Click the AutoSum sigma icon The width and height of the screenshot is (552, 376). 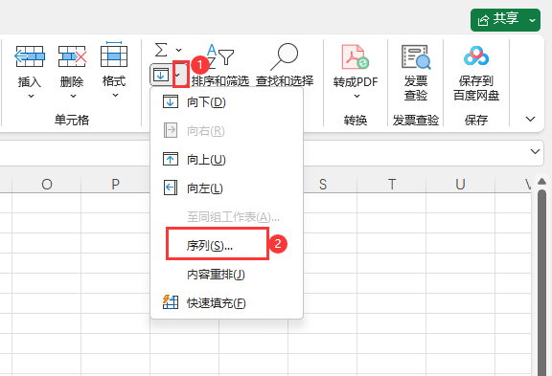tap(161, 50)
